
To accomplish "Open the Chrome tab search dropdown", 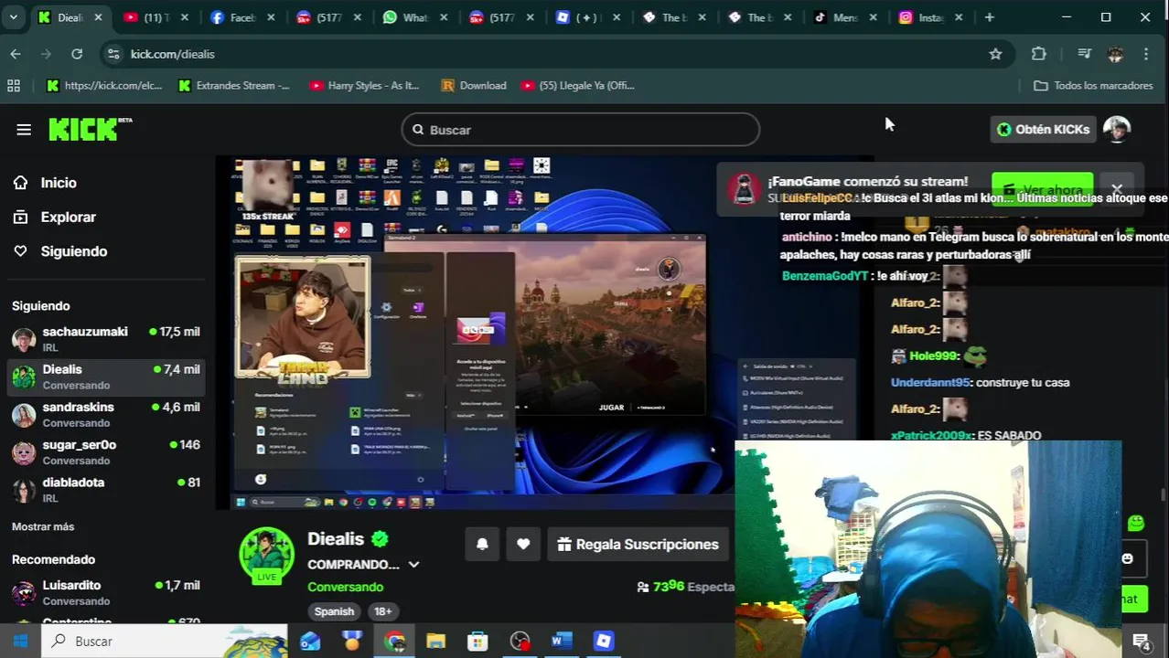I will tap(14, 17).
